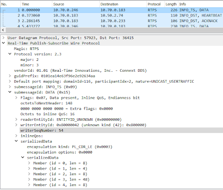The height and width of the screenshot is (190, 223).
Task: Expand Member id = 1, len = 4
Action: tap(29, 169)
